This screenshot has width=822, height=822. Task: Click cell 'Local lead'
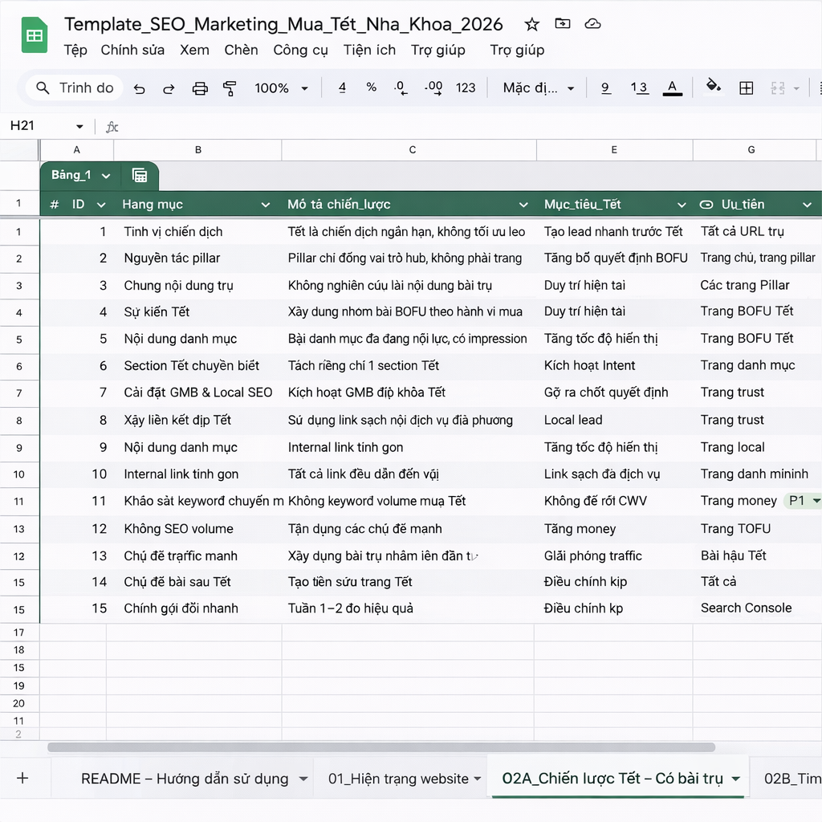573,420
